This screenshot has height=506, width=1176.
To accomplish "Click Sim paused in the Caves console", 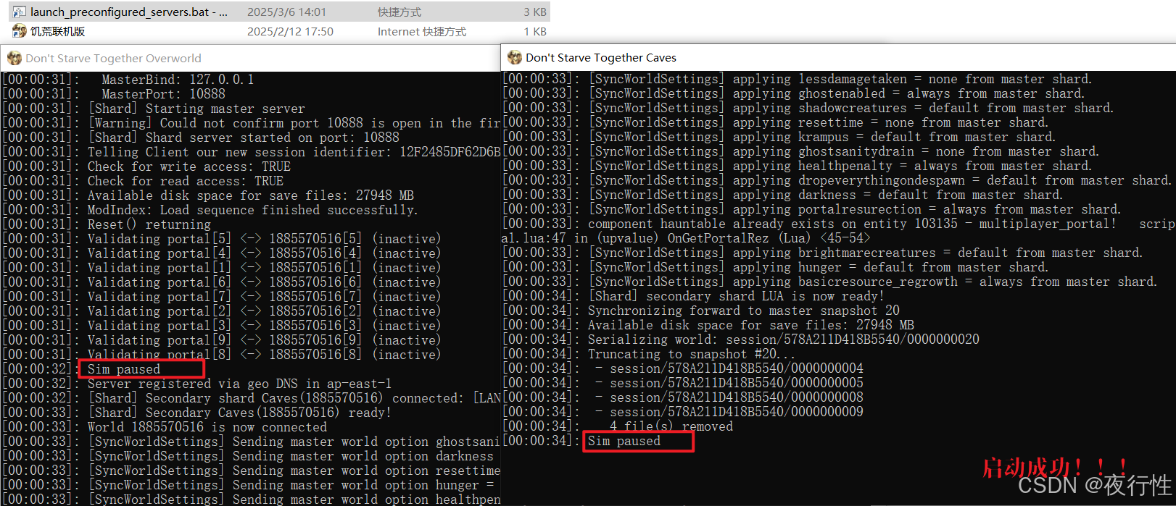I will tap(624, 441).
